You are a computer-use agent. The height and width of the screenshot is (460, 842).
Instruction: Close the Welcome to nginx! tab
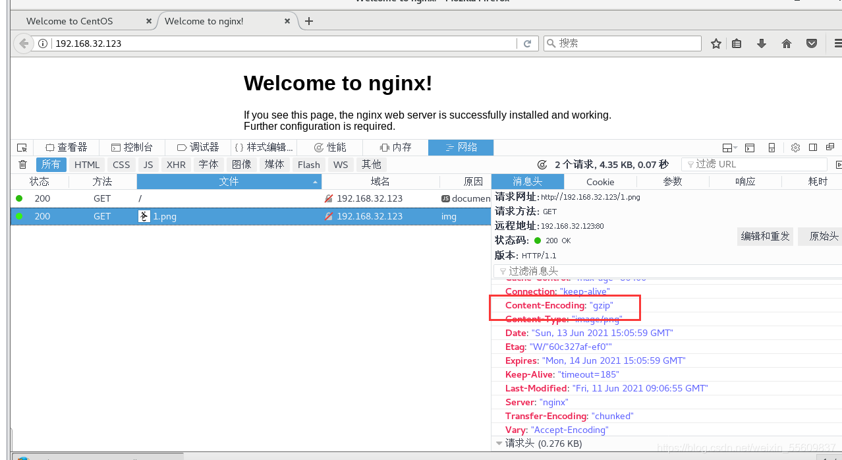click(287, 21)
